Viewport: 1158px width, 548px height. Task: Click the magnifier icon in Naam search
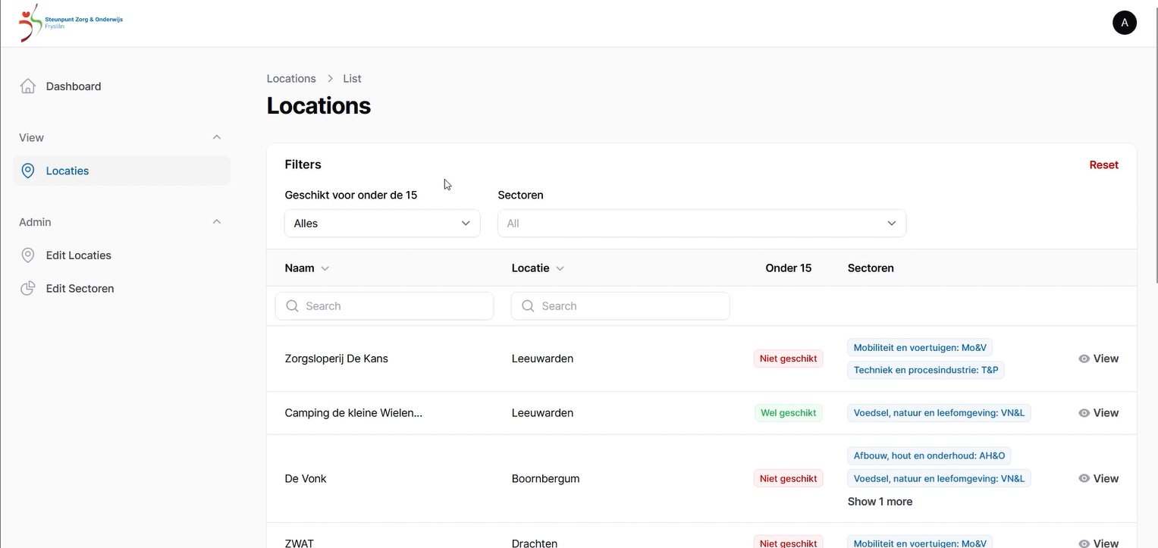pyautogui.click(x=292, y=306)
